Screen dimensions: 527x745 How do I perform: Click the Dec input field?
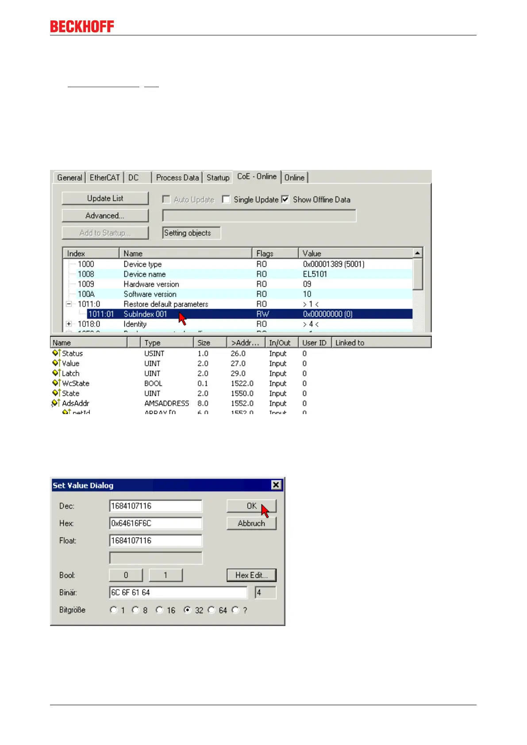point(156,506)
